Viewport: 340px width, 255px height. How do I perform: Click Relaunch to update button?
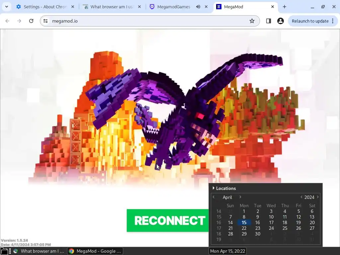tap(310, 21)
